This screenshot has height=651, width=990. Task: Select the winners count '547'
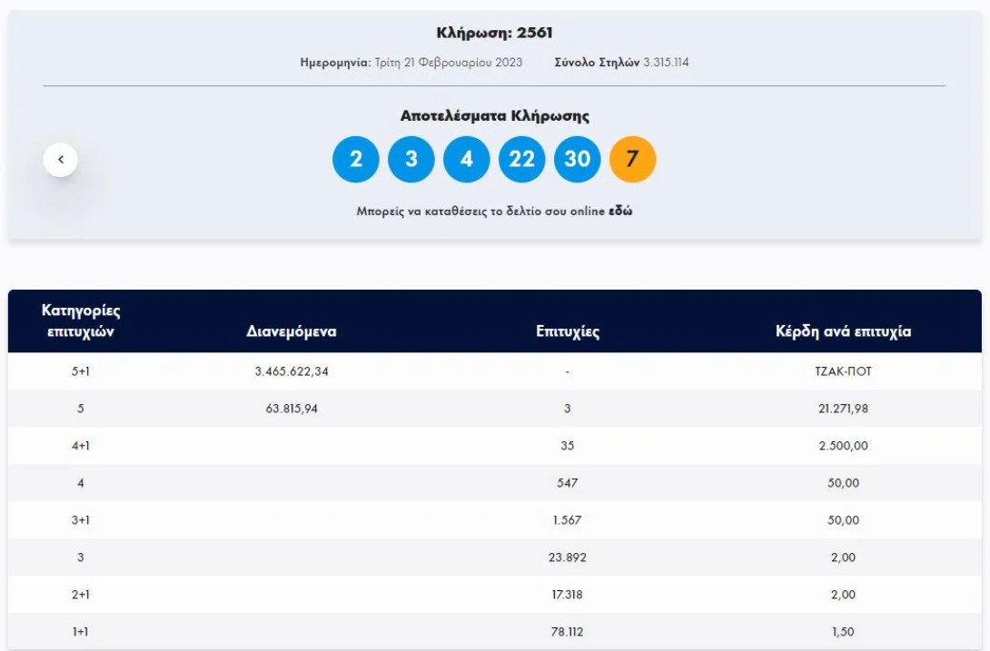point(567,483)
